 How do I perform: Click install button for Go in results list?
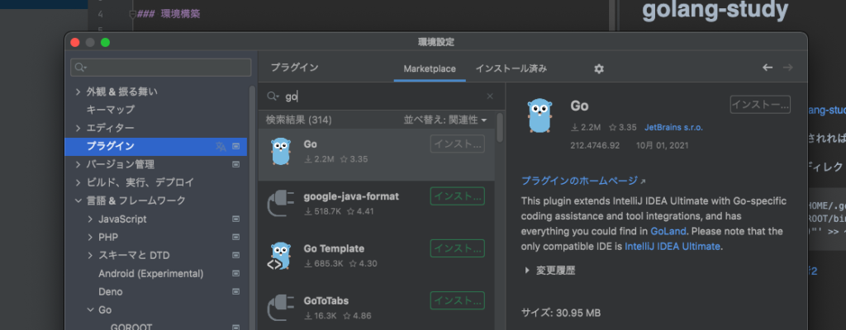(x=457, y=144)
